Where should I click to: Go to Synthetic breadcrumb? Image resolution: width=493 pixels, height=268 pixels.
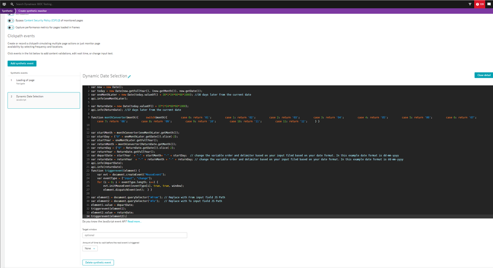click(7, 10)
